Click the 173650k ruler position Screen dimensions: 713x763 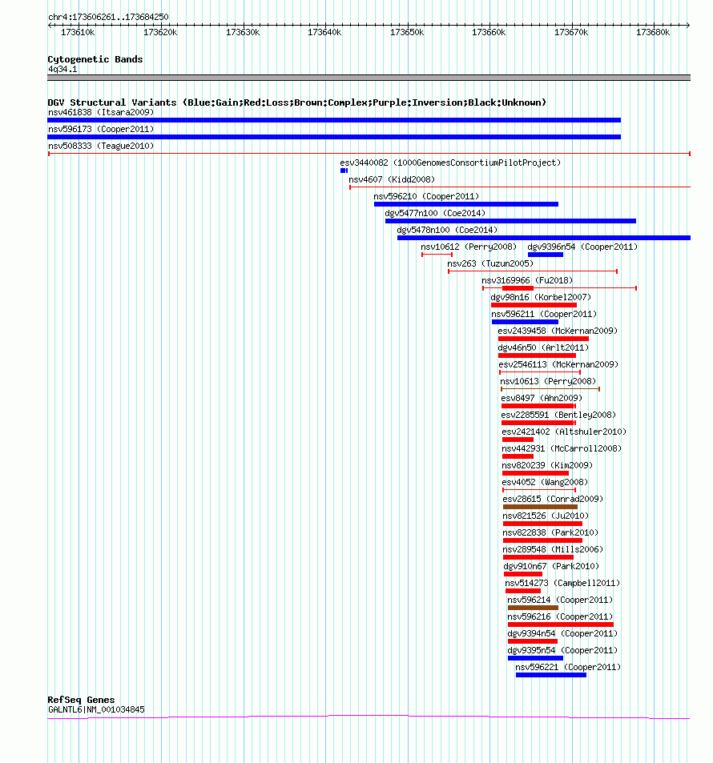click(x=407, y=32)
